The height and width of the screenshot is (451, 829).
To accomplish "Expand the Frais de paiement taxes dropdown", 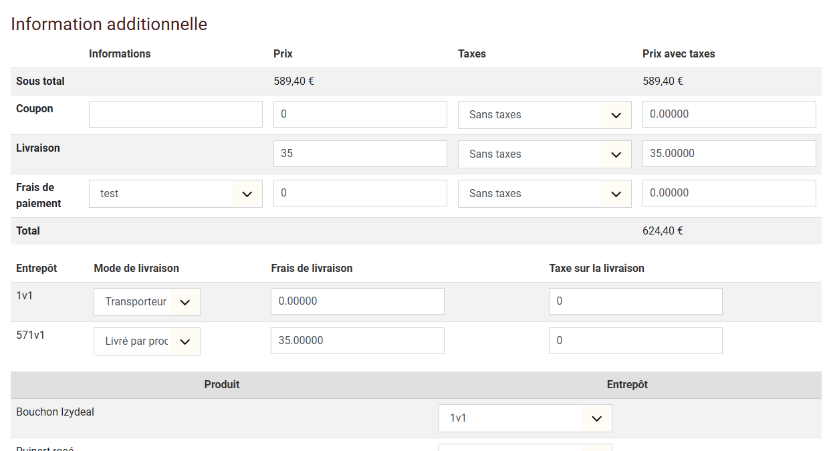I will click(544, 194).
